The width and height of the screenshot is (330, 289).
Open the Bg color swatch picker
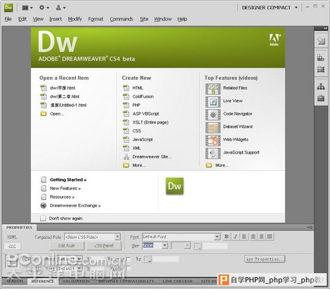(x=147, y=259)
